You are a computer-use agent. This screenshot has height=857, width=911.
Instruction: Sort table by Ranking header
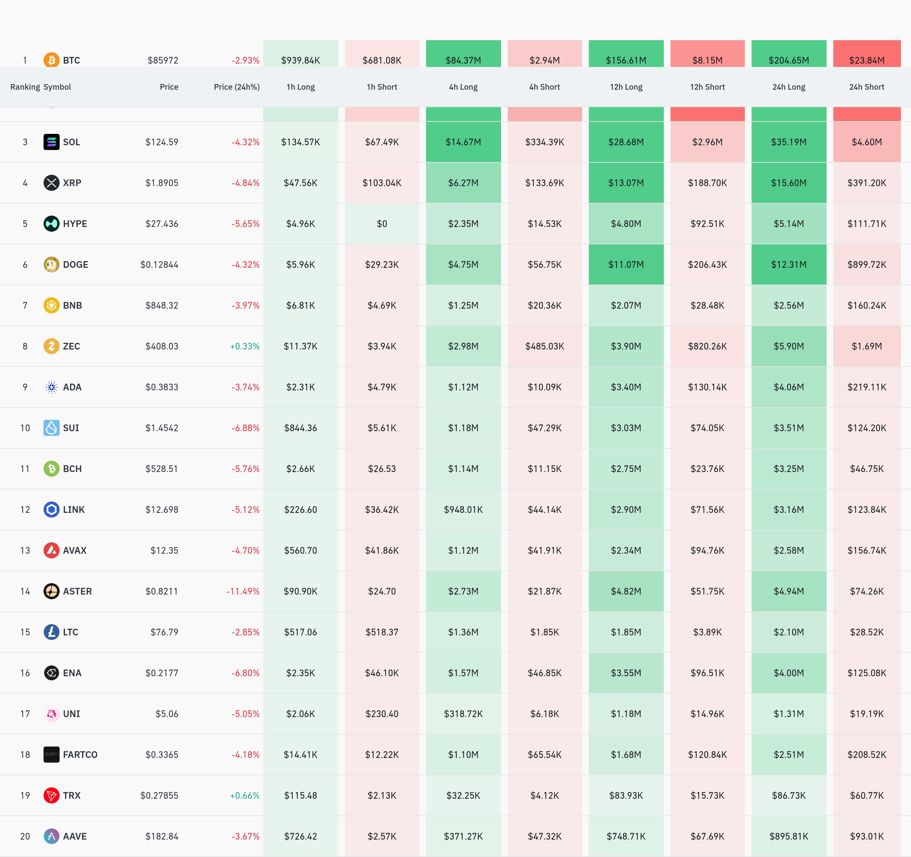(25, 87)
